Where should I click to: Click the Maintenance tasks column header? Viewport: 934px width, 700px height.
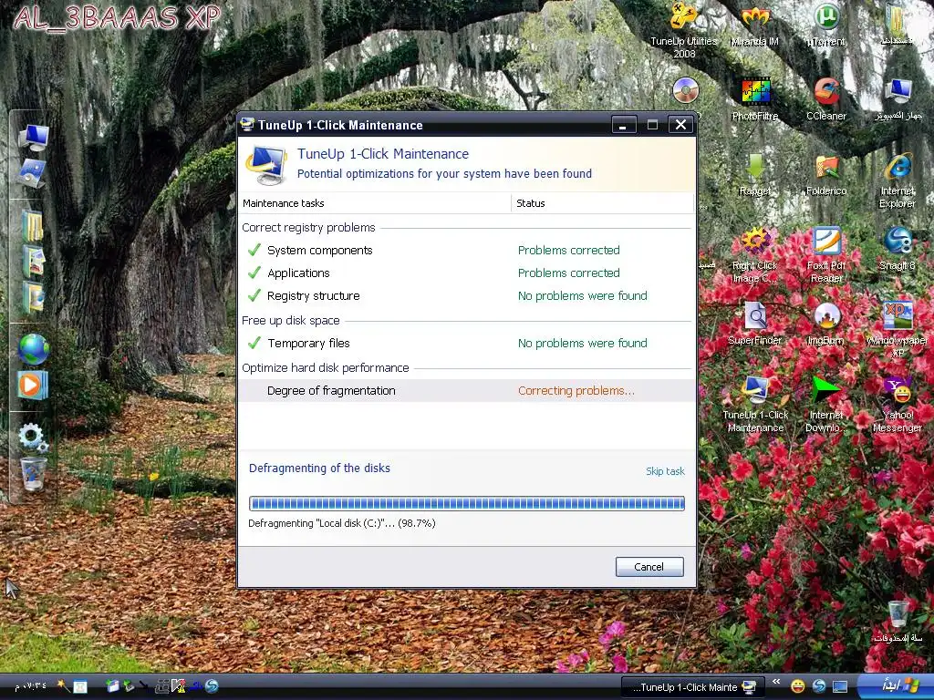pos(375,203)
